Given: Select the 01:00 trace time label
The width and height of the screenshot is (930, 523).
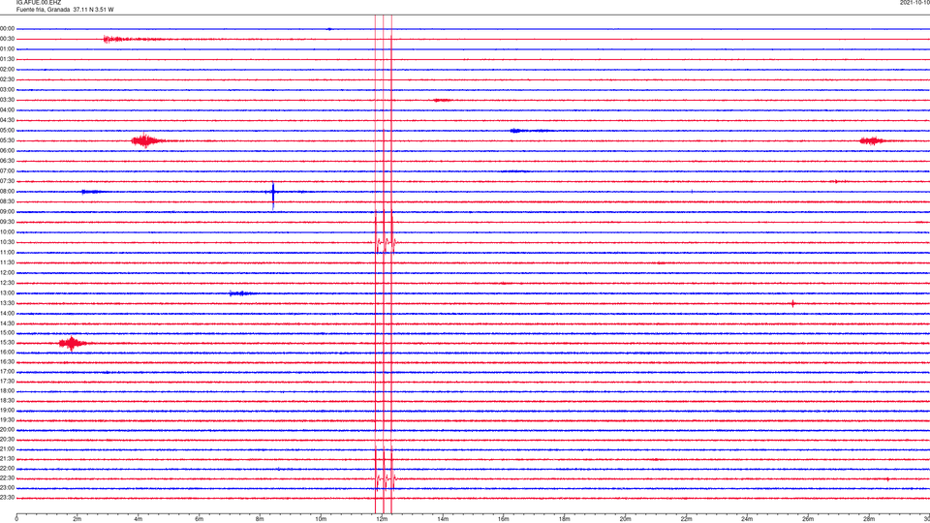Looking at the screenshot, I should (8, 48).
